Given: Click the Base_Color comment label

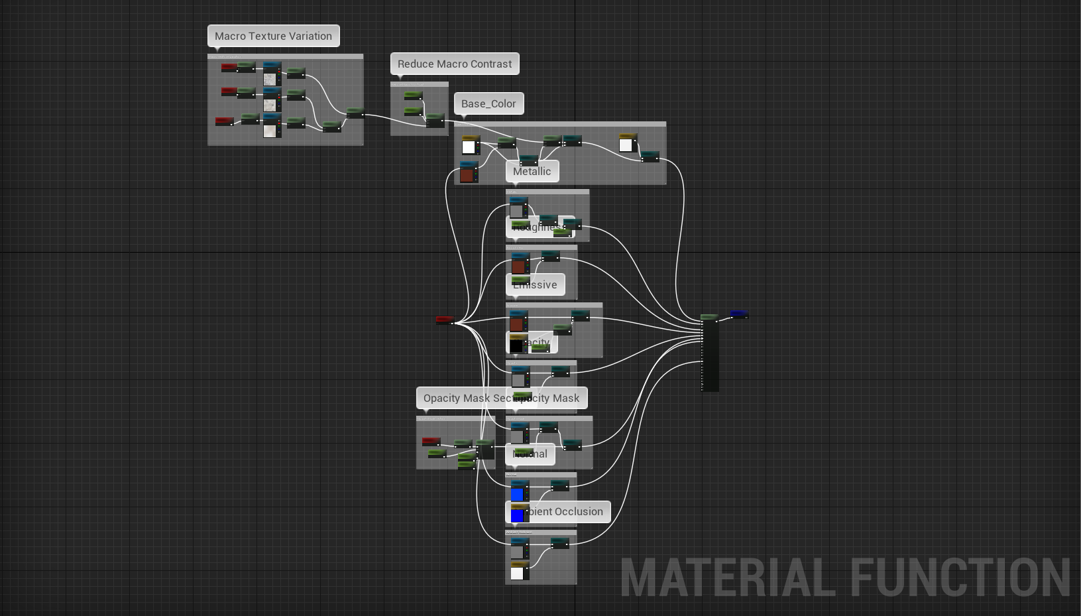Looking at the screenshot, I should [489, 103].
